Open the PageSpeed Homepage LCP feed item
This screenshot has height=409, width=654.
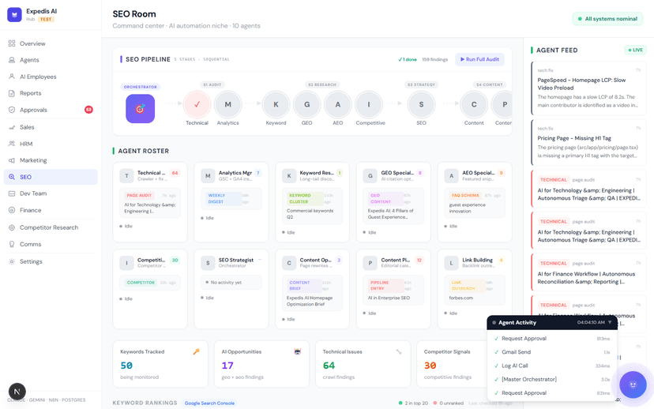[x=589, y=88]
